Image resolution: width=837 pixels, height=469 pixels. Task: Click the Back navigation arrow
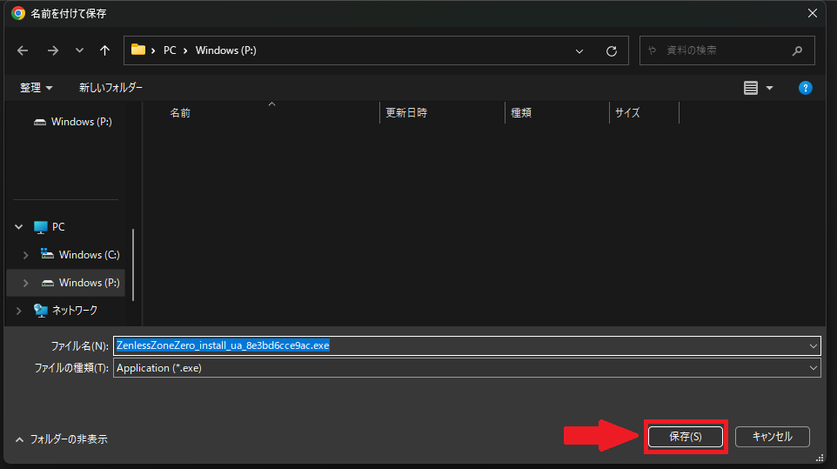pyautogui.click(x=23, y=50)
